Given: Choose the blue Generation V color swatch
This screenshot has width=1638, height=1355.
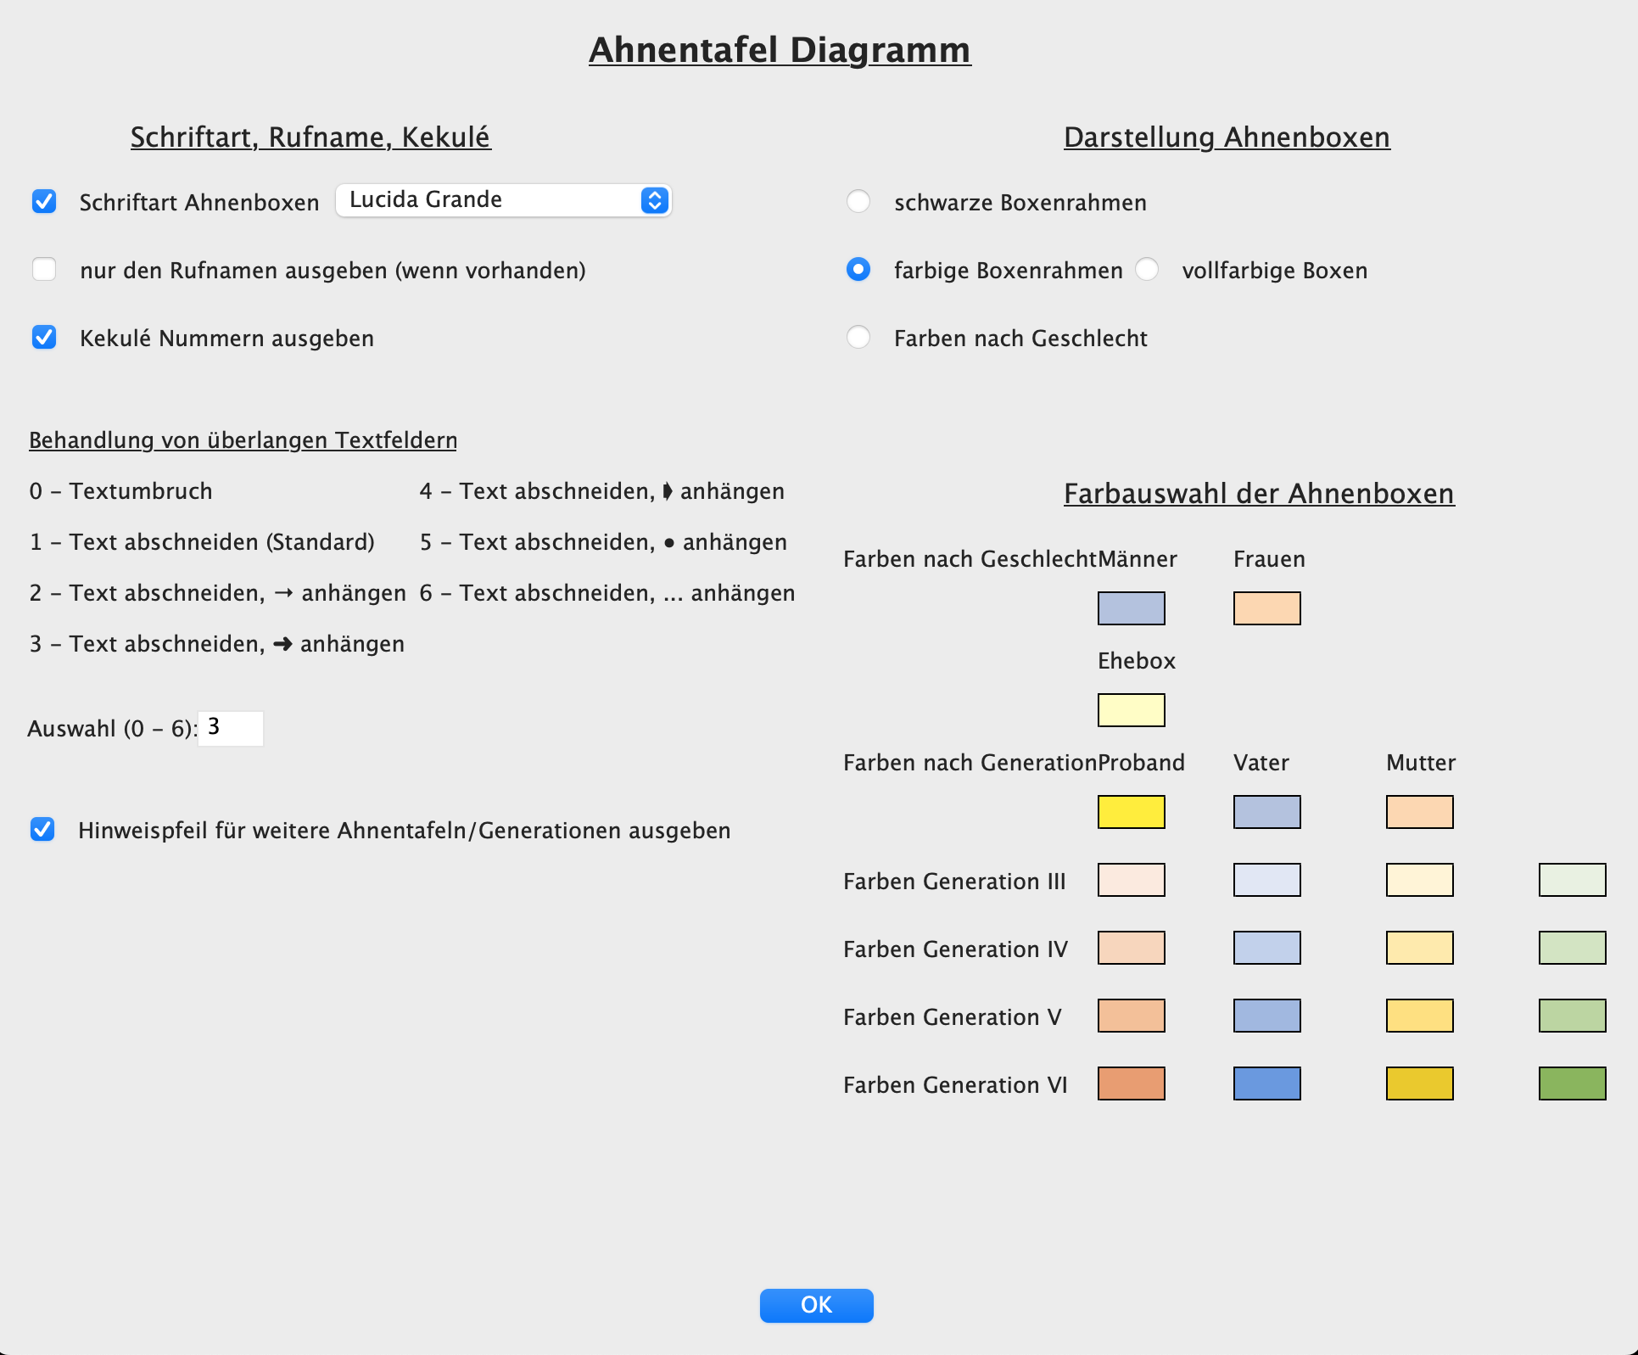Looking at the screenshot, I should (x=1266, y=1016).
